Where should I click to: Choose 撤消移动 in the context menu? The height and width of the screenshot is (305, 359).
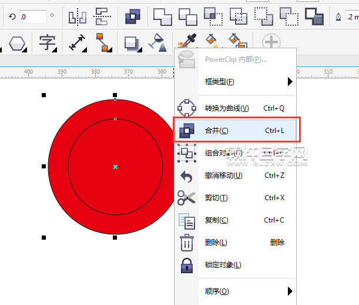236,175
